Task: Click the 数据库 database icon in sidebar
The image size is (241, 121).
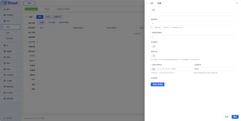Action: 5,51
